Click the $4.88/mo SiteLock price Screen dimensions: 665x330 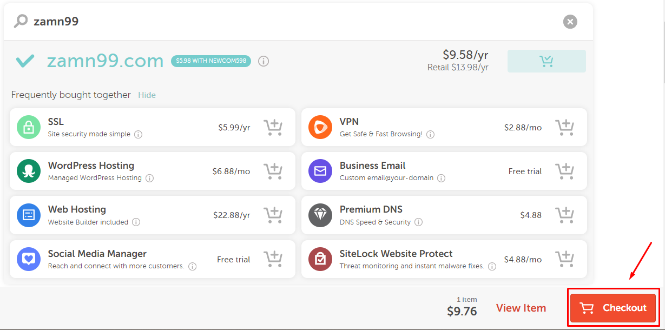tap(523, 260)
